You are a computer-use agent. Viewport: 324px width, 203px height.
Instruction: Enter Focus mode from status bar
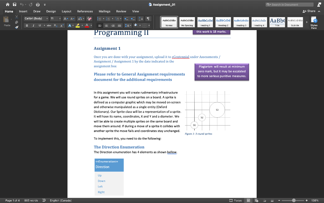[235, 200]
